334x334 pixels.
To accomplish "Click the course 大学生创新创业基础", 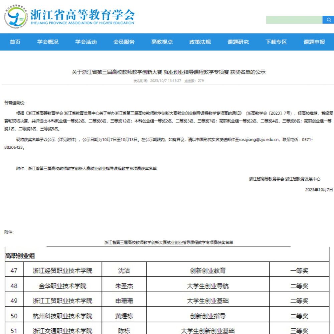I will pyautogui.click(x=208, y=331).
